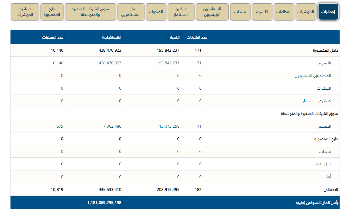Image resolution: width=341 pixels, height=215 pixels.
Task: Switch to صناديق الاستثمار tab at top
Action: (x=181, y=12)
